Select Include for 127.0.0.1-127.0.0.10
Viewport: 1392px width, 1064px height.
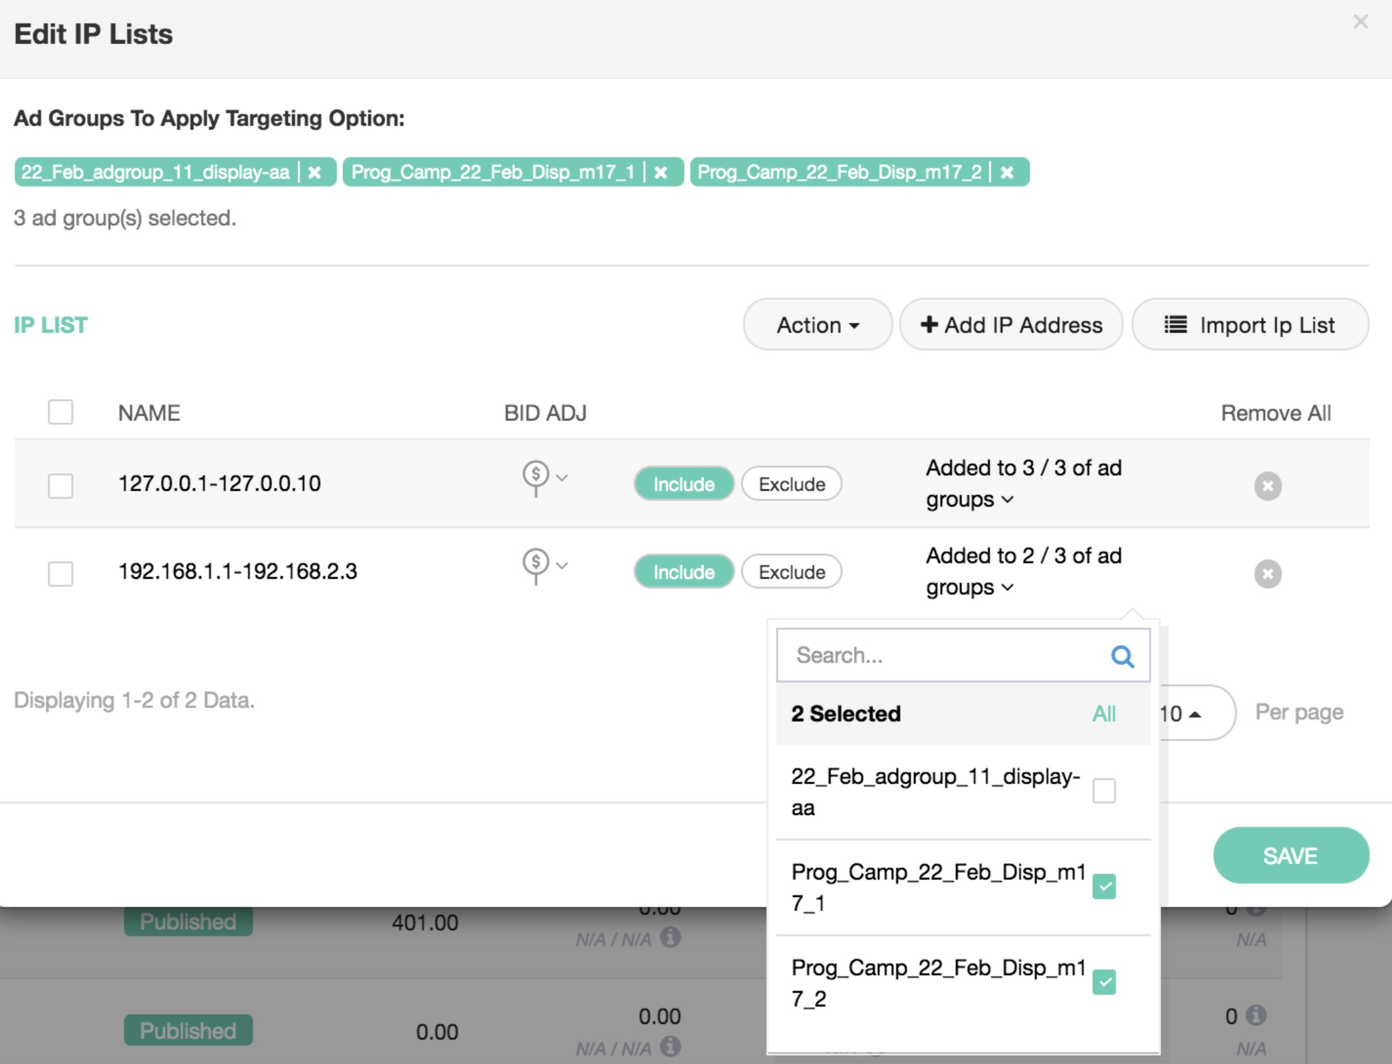tap(683, 484)
